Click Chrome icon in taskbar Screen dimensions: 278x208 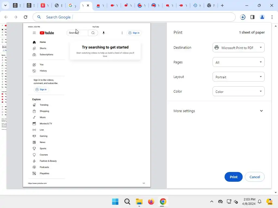[x=163, y=201]
